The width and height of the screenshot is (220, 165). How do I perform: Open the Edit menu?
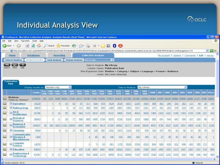(x=10, y=41)
